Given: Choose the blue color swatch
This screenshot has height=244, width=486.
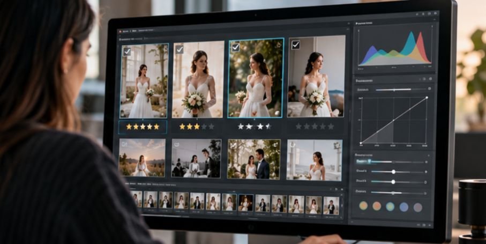Looking at the screenshot, I should coord(404,207).
